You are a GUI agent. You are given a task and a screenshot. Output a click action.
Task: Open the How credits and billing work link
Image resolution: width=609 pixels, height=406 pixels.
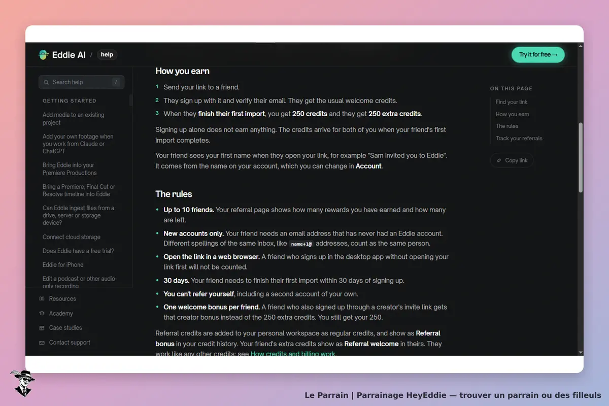tap(293, 354)
